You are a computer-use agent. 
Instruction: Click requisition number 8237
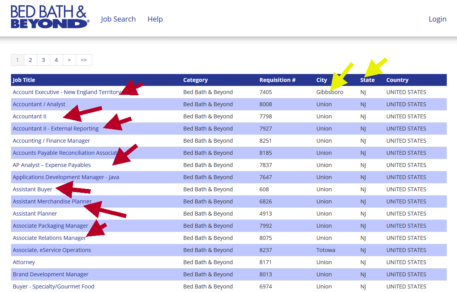[265, 250]
